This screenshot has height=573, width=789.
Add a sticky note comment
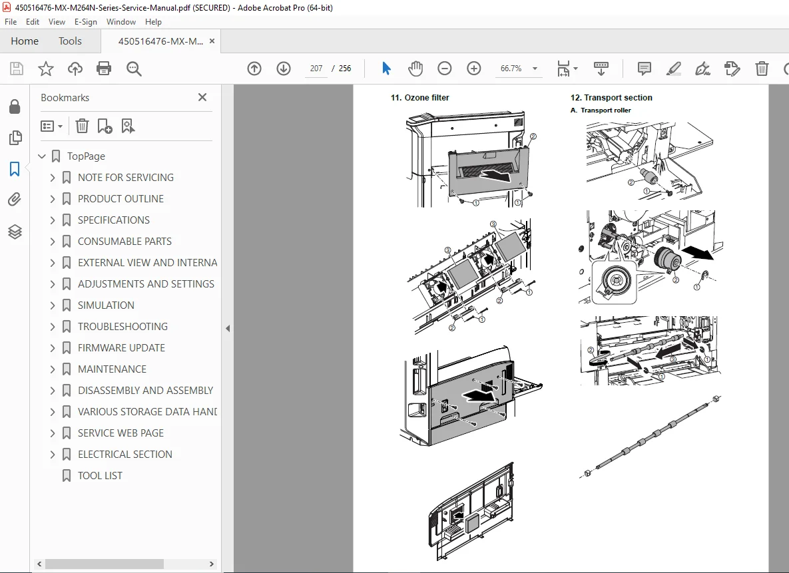tap(644, 69)
